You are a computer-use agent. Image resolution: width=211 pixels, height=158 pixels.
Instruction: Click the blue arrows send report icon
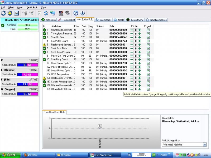pos(46,13)
